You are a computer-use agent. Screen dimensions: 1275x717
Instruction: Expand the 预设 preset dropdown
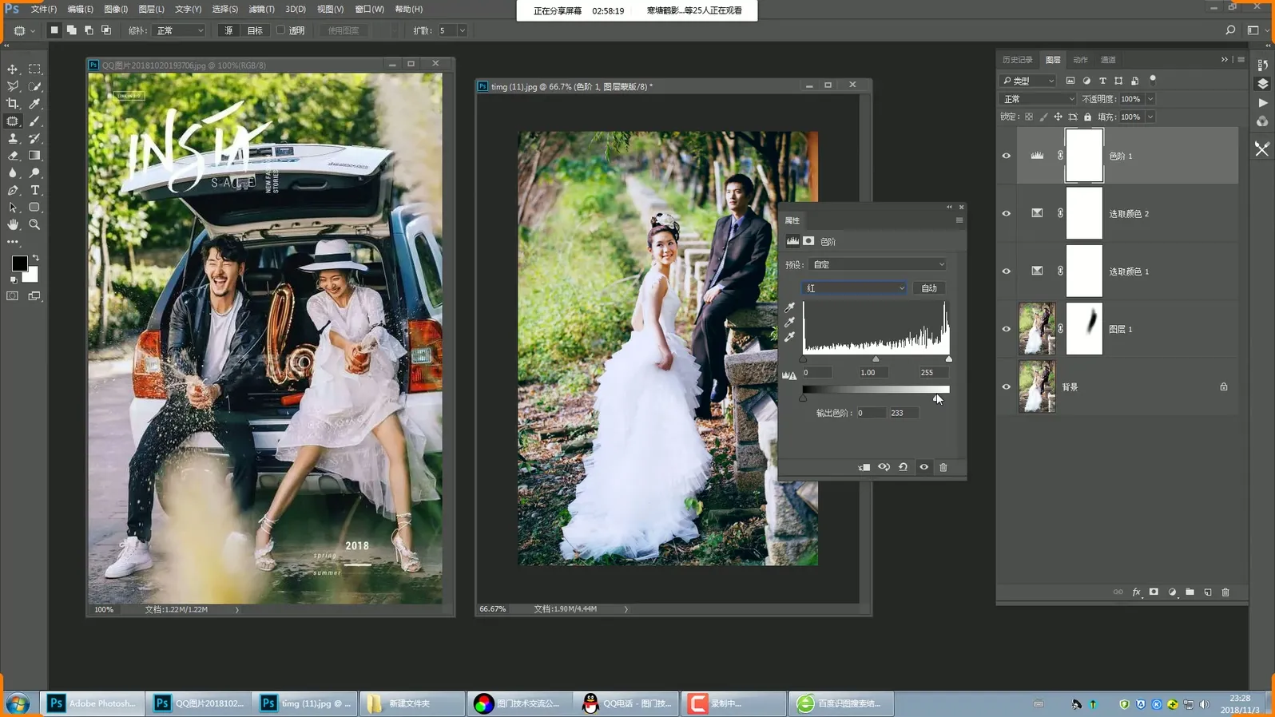pos(877,264)
